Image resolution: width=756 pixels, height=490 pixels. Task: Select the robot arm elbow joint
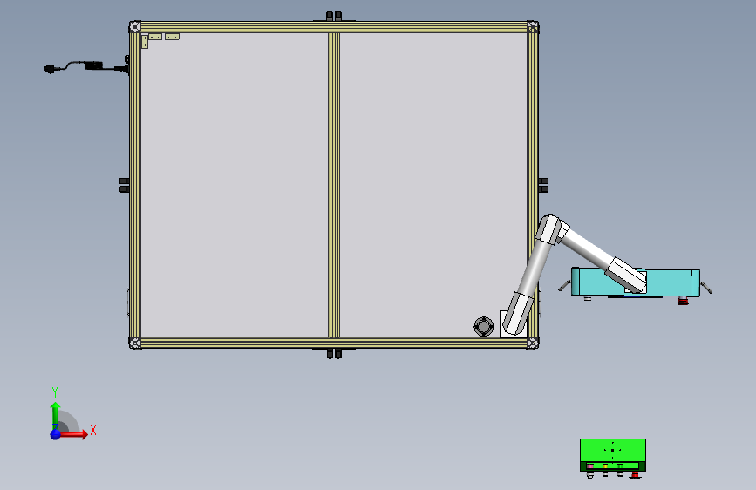(x=551, y=228)
